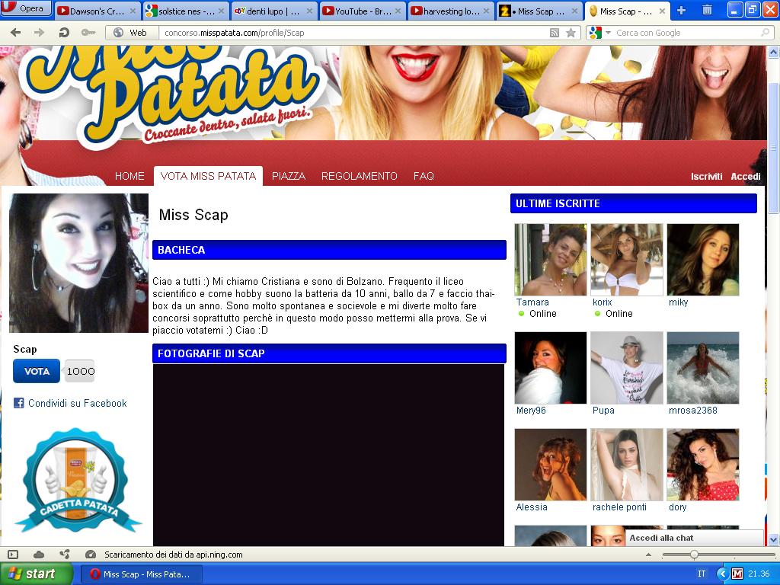Close the harvesting lo... tab
Viewport: 780px width, 585px height.
coord(486,11)
